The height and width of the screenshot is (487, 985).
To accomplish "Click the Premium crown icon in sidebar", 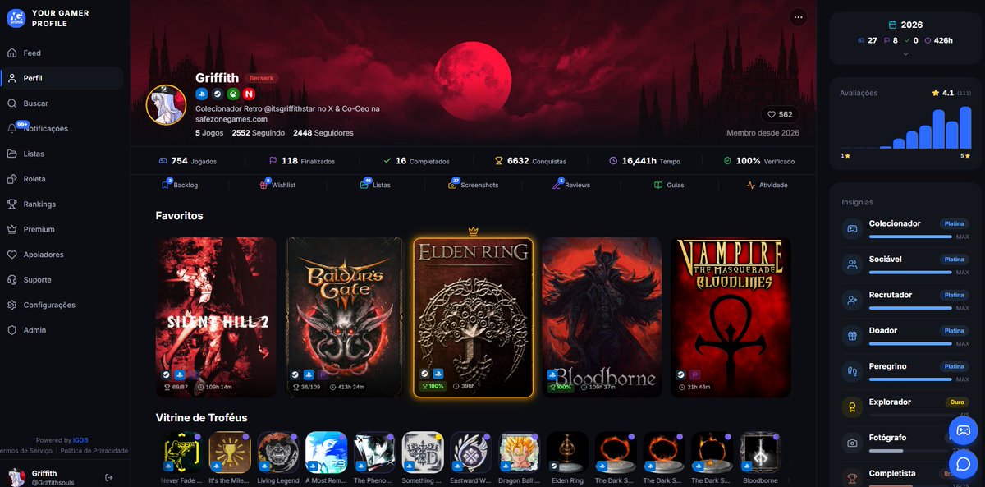I will (x=12, y=229).
